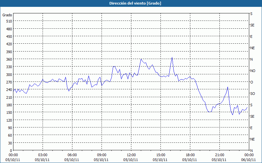
Task: Click the 03:00 time axis label
Action: tap(43, 155)
